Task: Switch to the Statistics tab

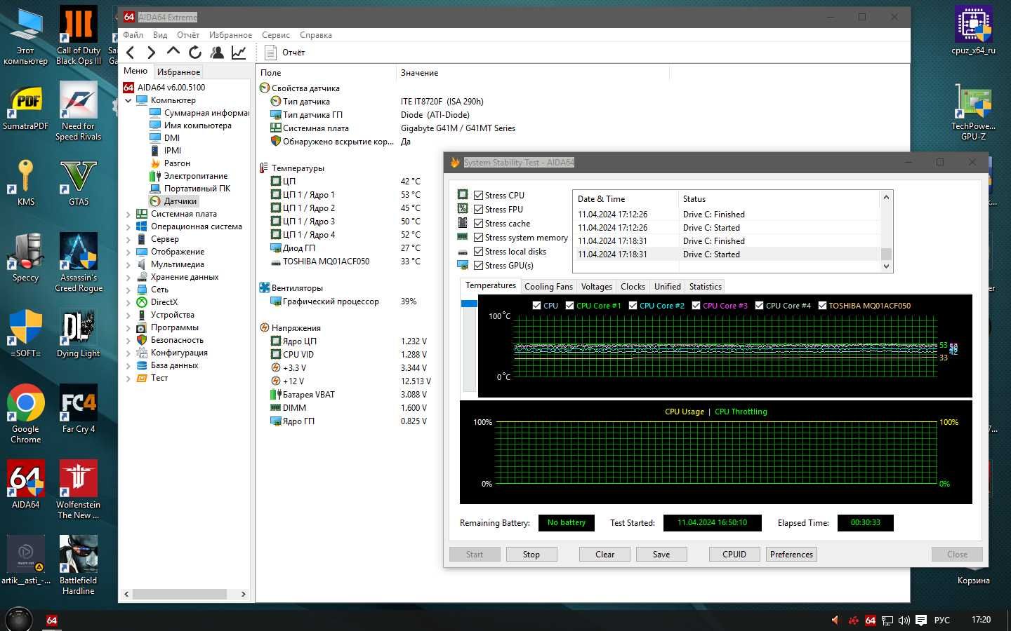Action: [x=705, y=287]
